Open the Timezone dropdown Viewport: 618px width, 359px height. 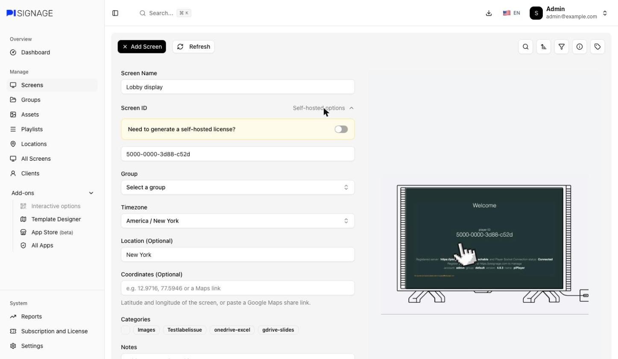238,221
